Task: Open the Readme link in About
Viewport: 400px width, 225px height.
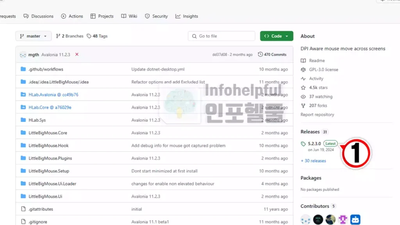Action: point(317,61)
